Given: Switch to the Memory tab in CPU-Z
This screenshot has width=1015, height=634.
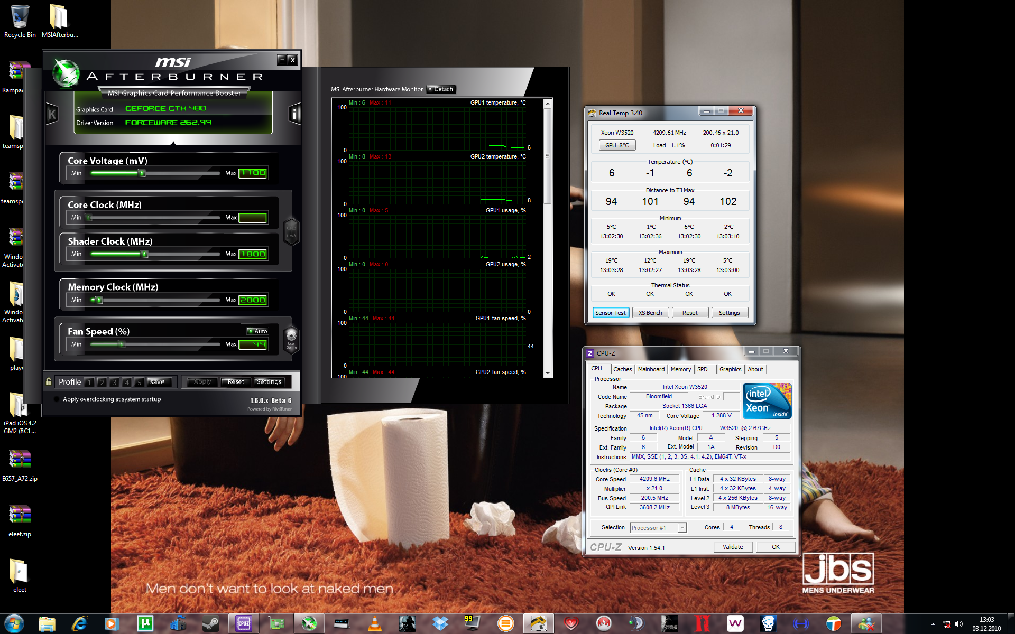Looking at the screenshot, I should click(x=681, y=369).
